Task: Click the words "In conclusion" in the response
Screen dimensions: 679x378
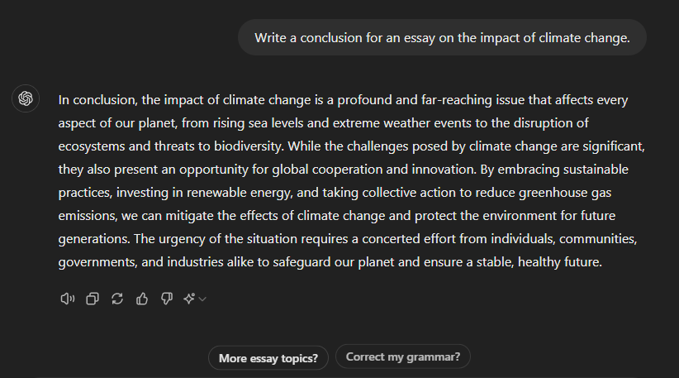Action: pos(97,101)
